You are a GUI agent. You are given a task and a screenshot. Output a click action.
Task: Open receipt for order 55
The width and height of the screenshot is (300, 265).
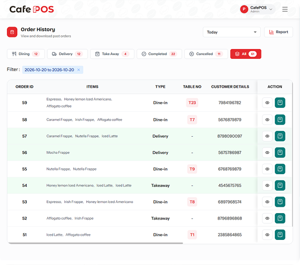pyautogui.click(x=280, y=169)
